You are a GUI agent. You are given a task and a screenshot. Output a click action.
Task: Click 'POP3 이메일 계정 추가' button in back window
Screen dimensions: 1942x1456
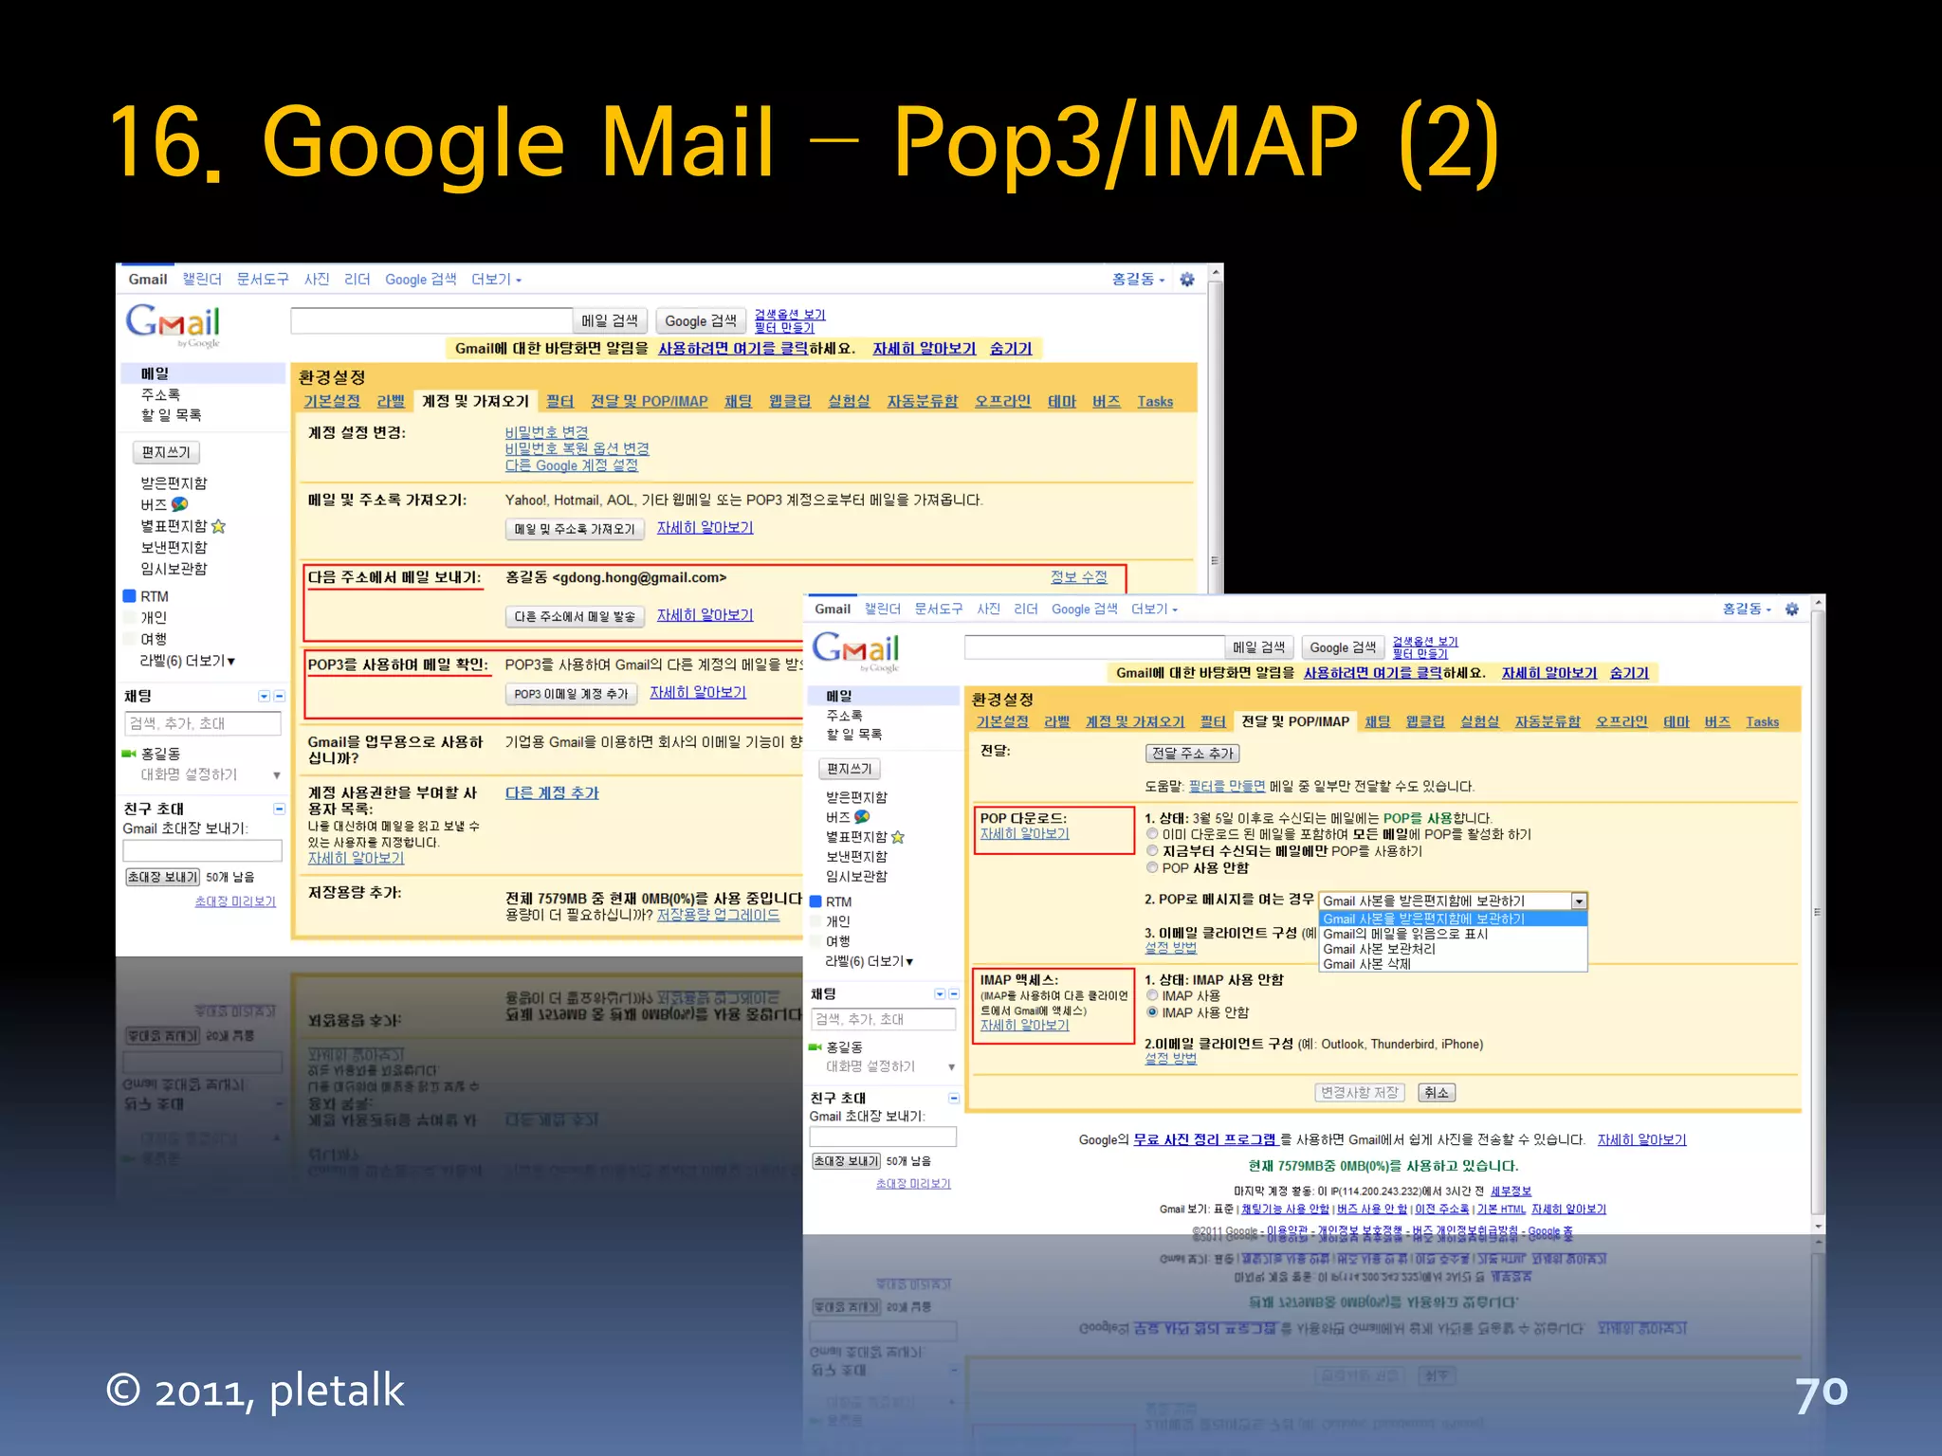tap(571, 694)
